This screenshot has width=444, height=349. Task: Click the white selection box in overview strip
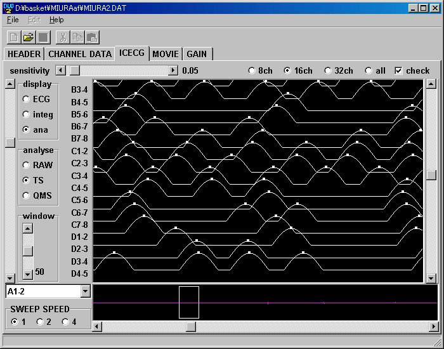189,302
